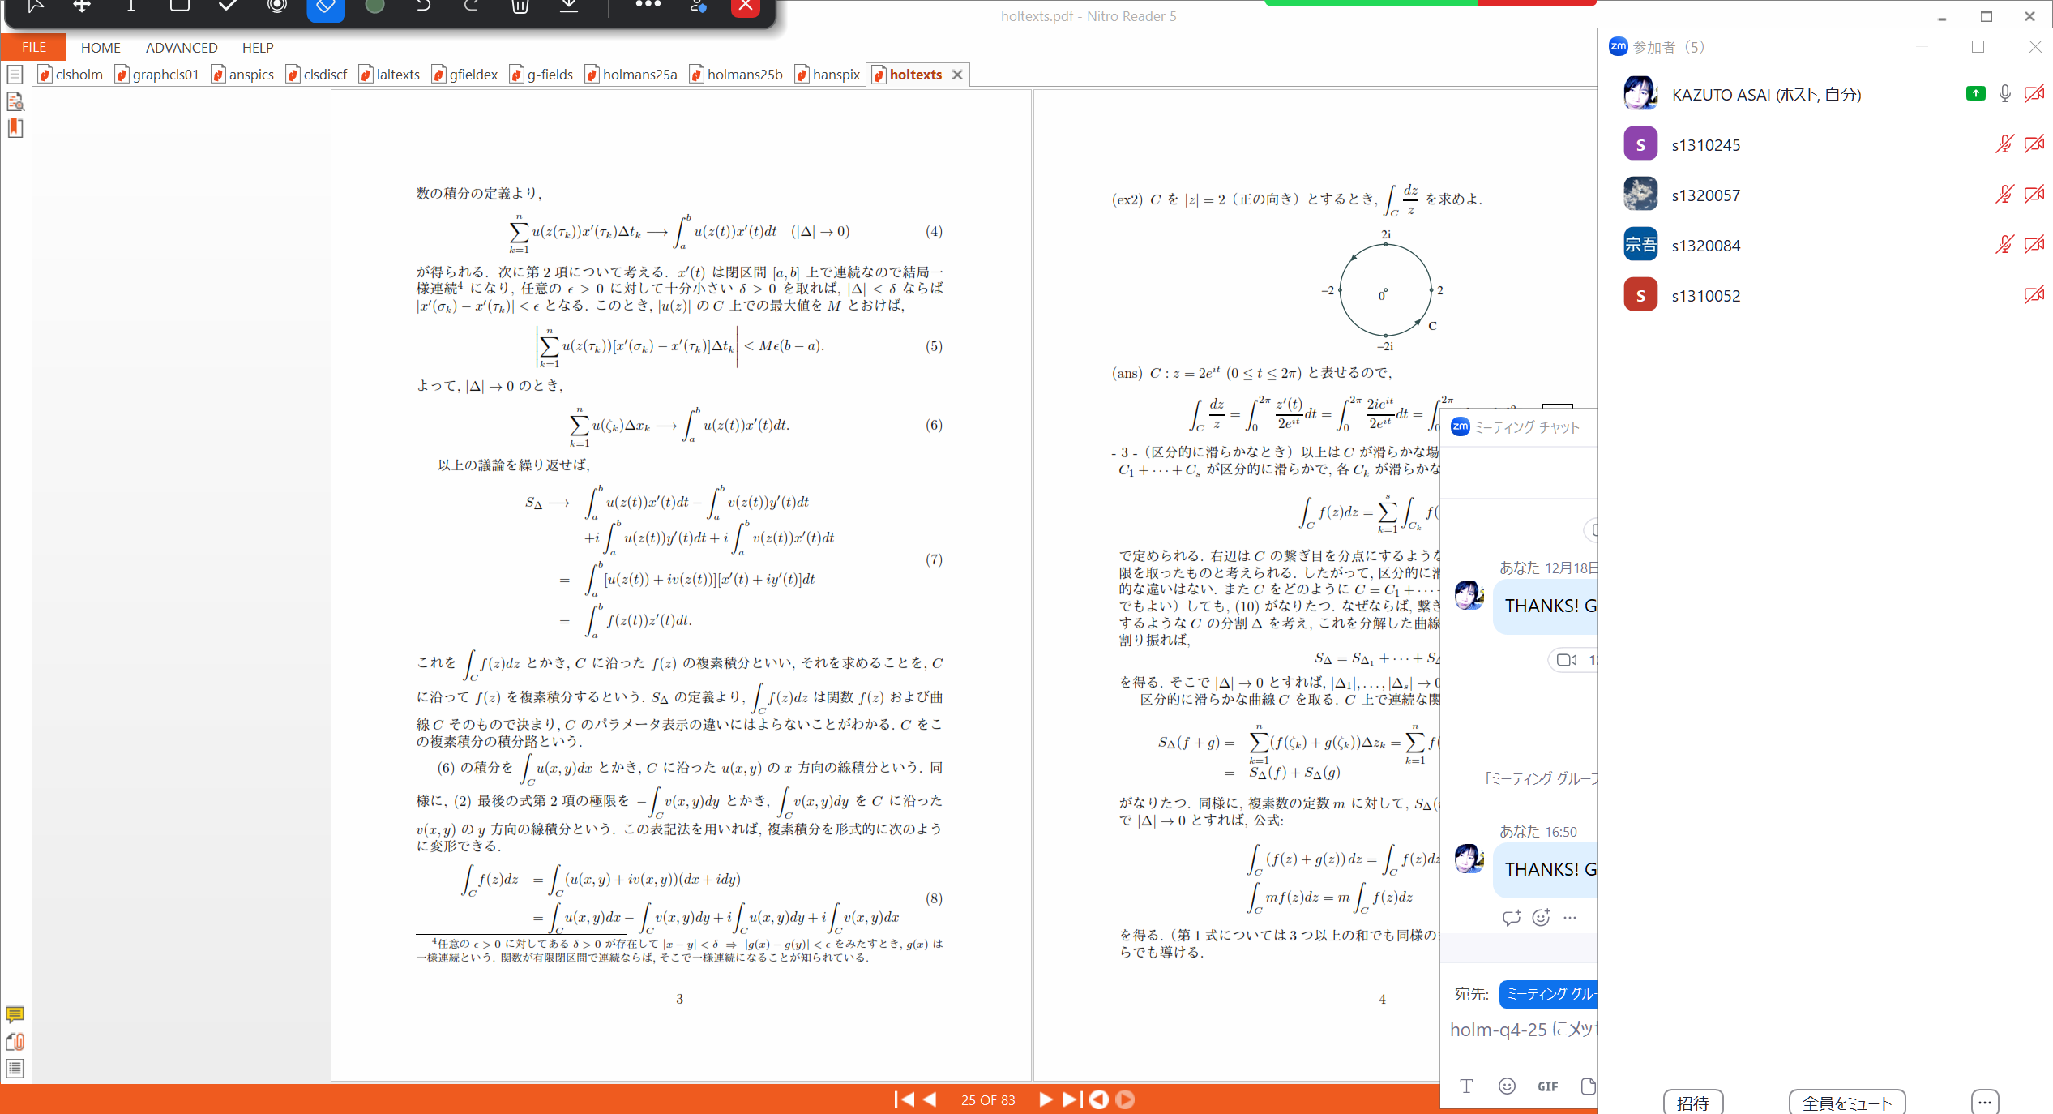Open the green annotation color picker
The width and height of the screenshot is (2053, 1114).
pos(374,6)
